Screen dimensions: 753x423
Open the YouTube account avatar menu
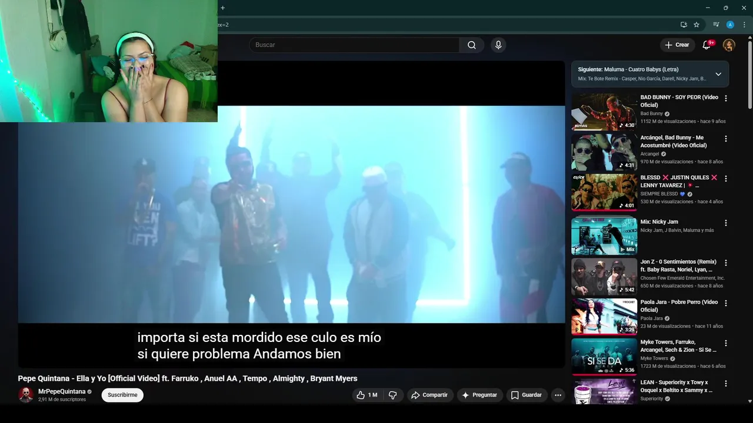pos(729,45)
